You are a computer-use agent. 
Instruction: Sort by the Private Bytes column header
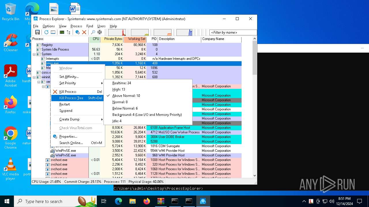point(112,39)
